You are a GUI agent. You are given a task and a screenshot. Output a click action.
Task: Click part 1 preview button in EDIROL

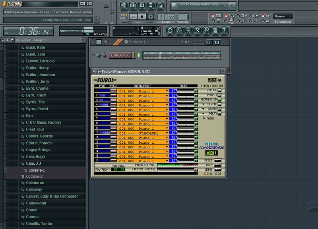[x=114, y=90]
